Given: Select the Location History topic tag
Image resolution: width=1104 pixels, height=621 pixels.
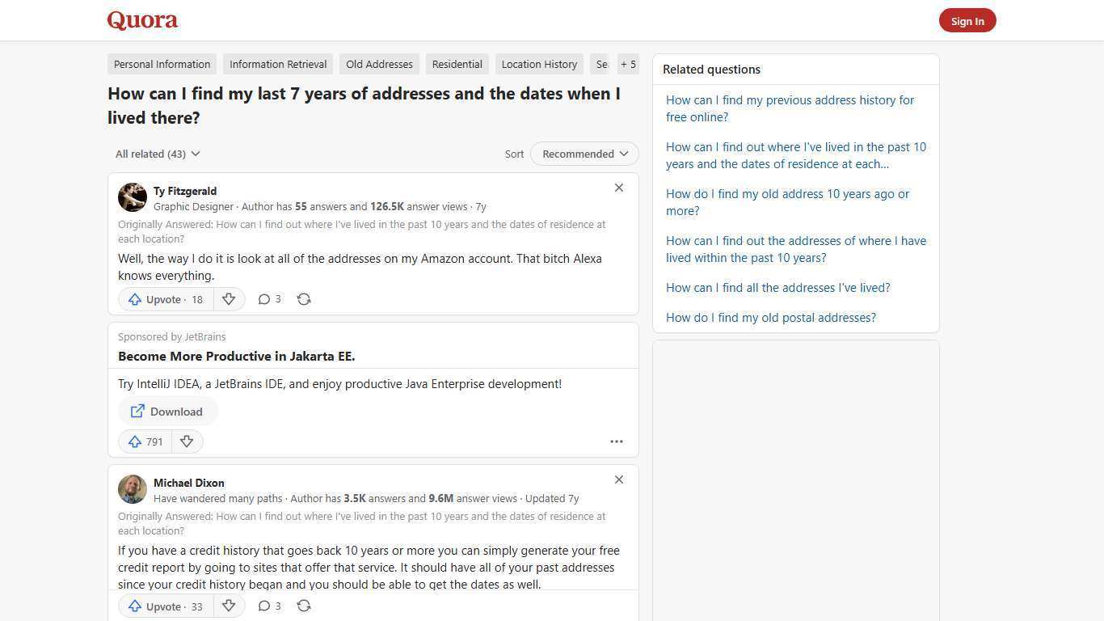Looking at the screenshot, I should point(538,64).
